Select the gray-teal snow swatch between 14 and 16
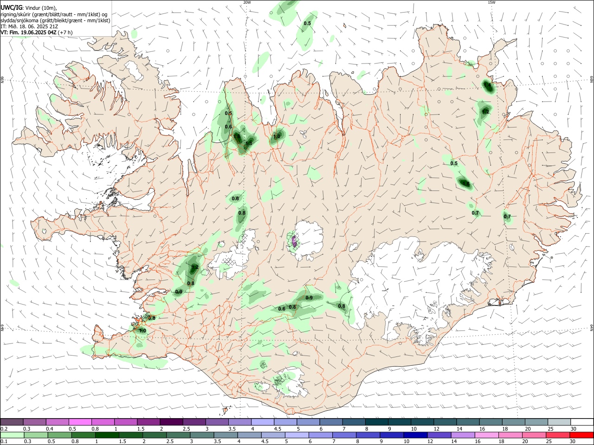This screenshot has width=594, height=445. tap(467, 422)
